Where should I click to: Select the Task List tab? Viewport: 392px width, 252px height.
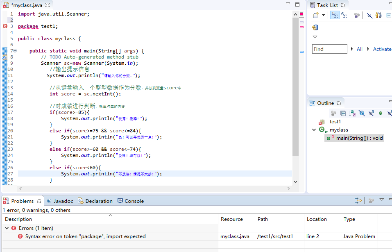328,5
